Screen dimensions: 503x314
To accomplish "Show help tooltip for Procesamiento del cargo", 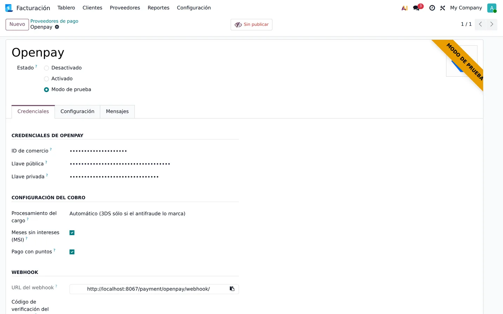I will click(x=28, y=219).
